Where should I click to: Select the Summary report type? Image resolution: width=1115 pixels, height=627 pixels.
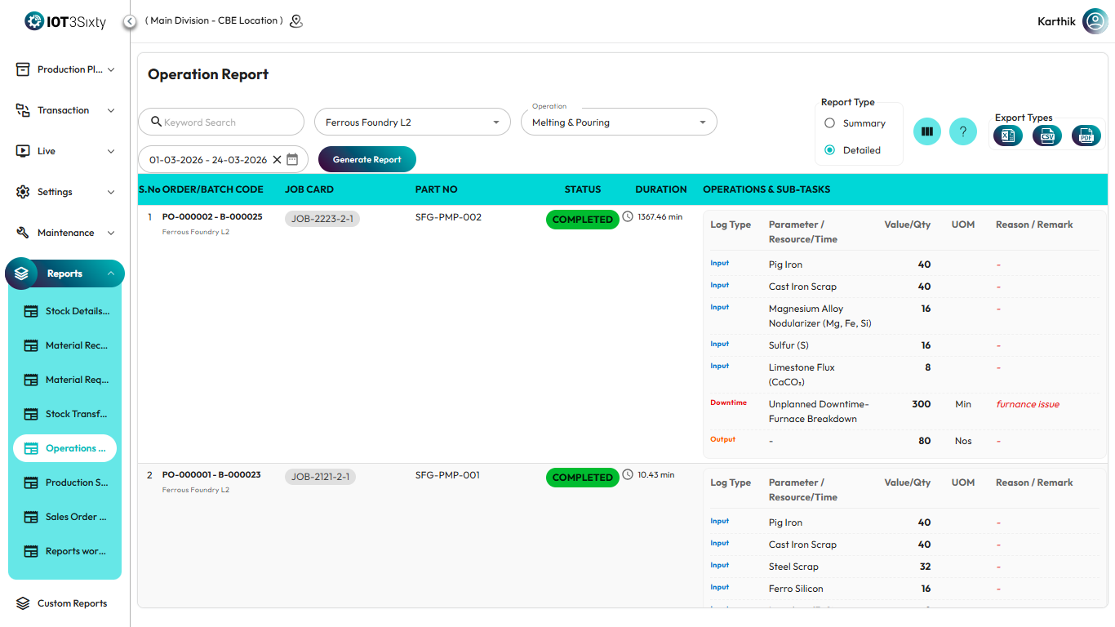coord(830,123)
